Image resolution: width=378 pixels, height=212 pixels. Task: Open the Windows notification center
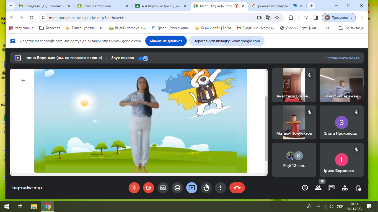(369, 206)
